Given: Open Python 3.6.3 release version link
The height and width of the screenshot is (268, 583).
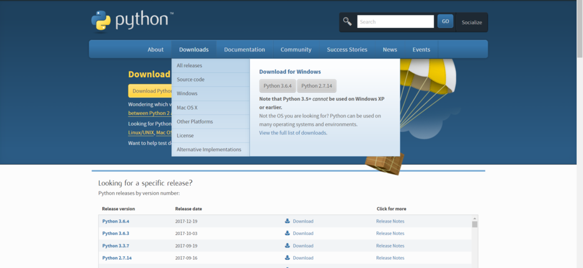Looking at the screenshot, I should pos(116,233).
